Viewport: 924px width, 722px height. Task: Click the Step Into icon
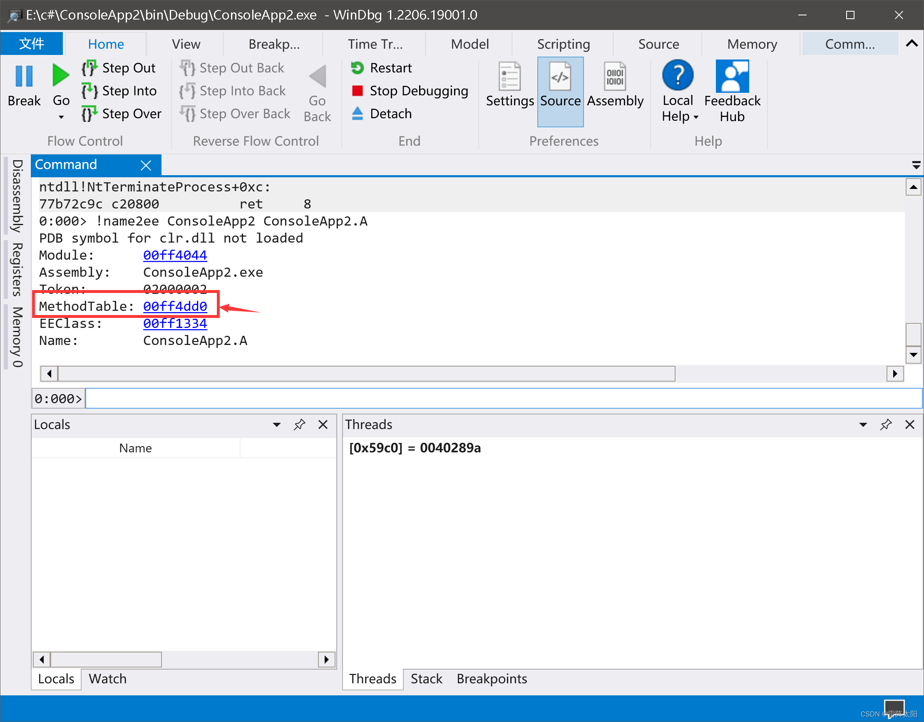click(x=89, y=91)
